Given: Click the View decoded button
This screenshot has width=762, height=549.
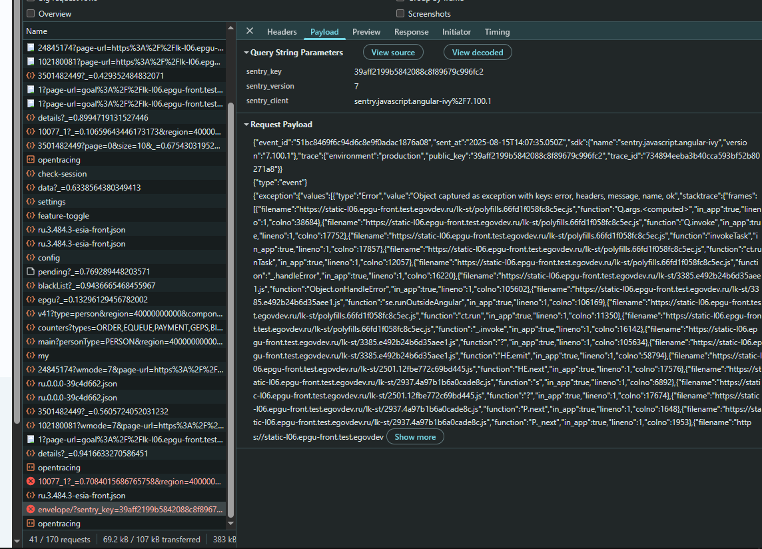Looking at the screenshot, I should click(478, 53).
